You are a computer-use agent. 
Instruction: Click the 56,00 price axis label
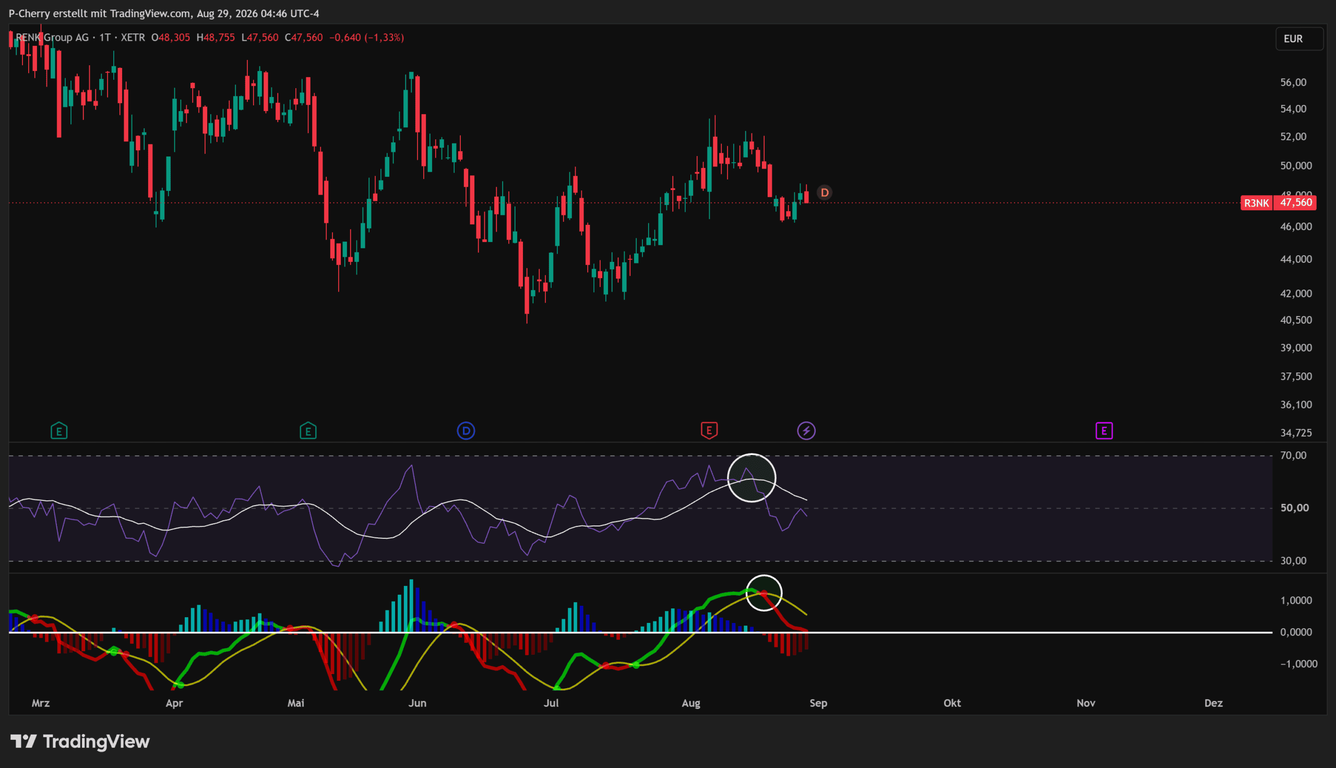point(1293,82)
